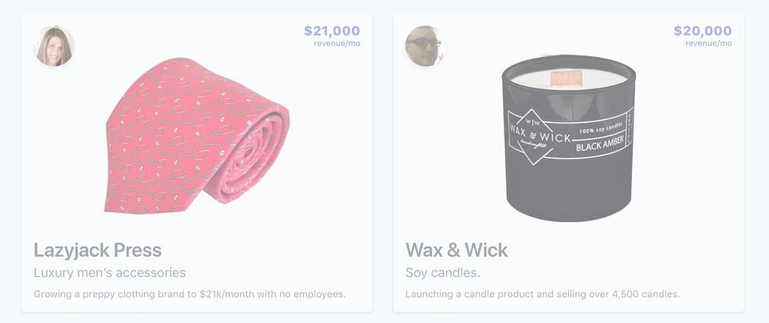769x323 pixels.
Task: Open the Wax & Wick title
Action: pyautogui.click(x=457, y=250)
